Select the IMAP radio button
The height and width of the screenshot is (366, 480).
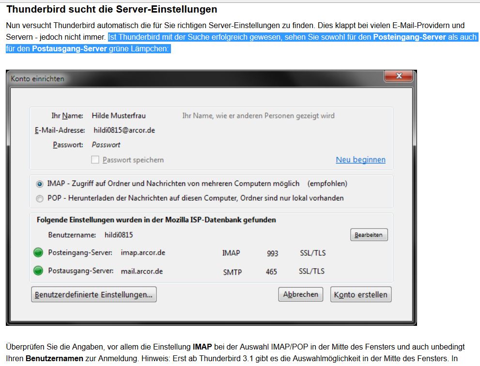[x=40, y=184]
